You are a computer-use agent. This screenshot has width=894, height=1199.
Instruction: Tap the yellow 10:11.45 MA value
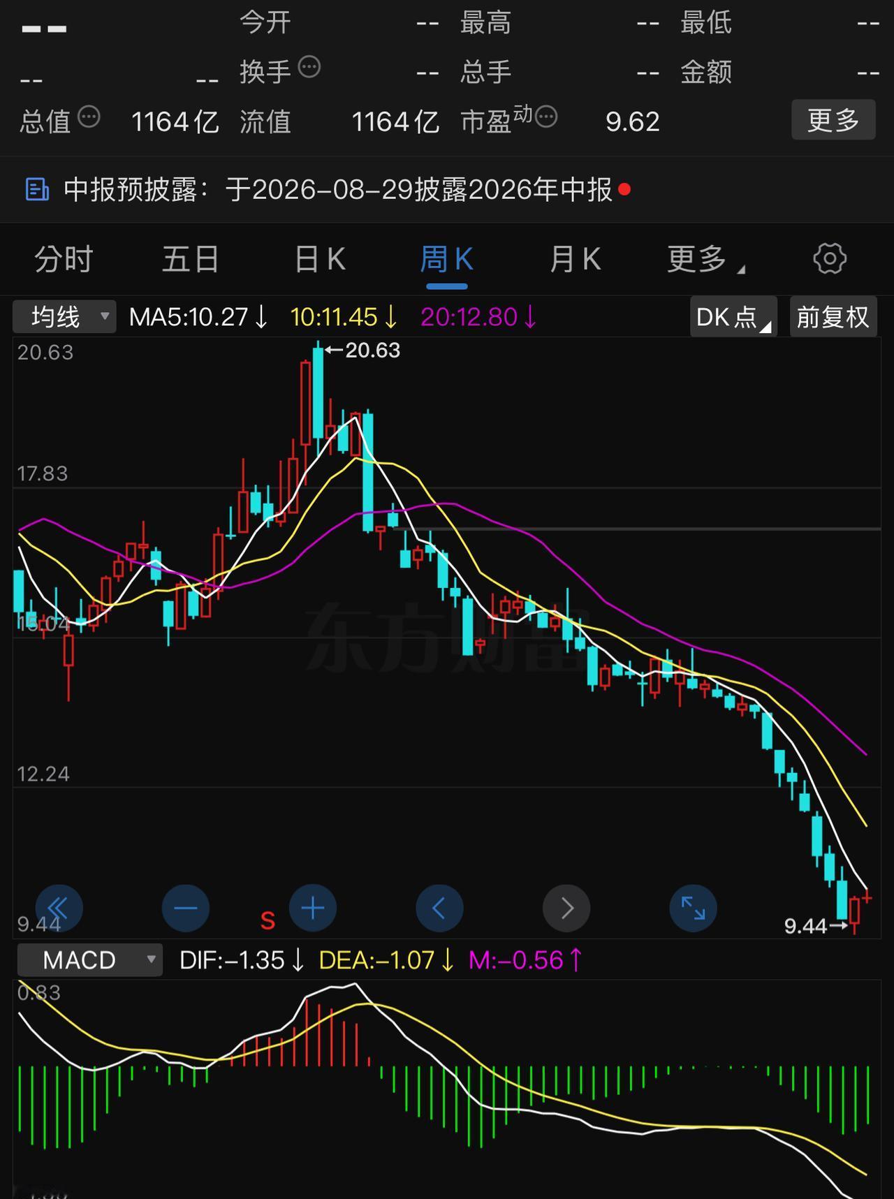click(344, 317)
